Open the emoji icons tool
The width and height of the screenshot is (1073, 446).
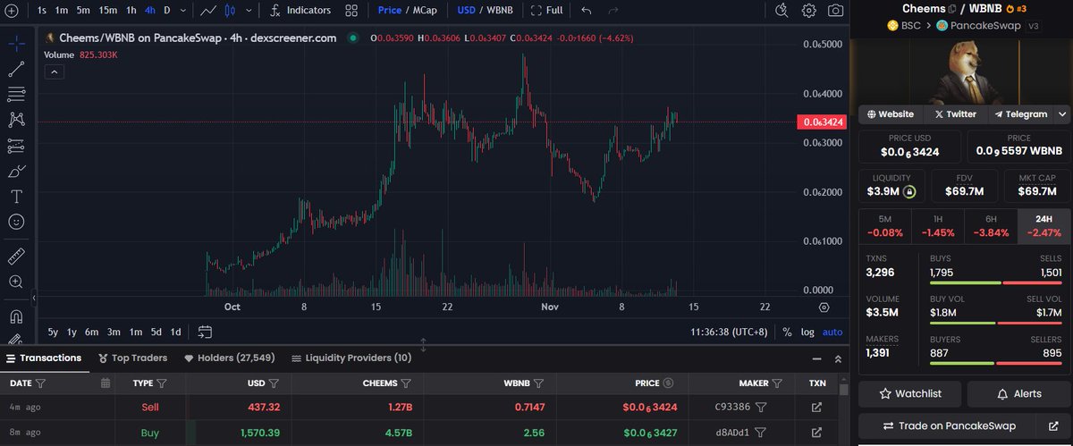point(16,221)
